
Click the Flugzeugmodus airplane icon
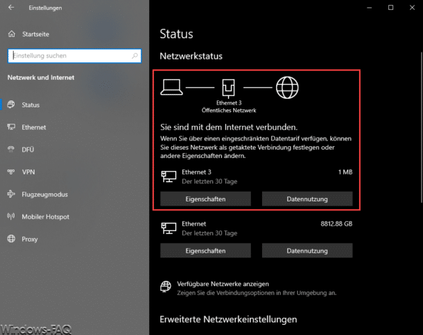11,194
